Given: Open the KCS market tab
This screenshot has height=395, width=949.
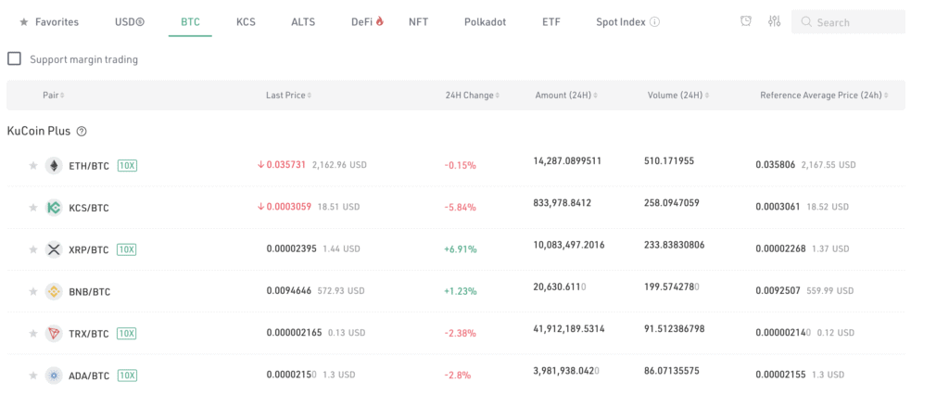Looking at the screenshot, I should pyautogui.click(x=246, y=22).
